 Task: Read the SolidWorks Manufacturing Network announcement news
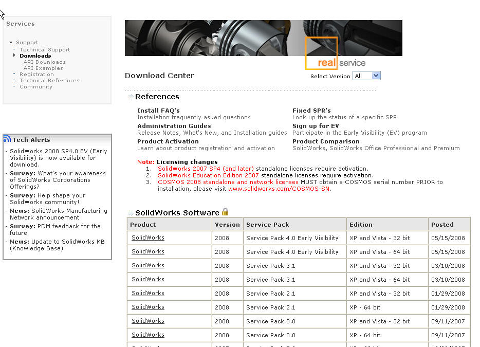(x=59, y=214)
